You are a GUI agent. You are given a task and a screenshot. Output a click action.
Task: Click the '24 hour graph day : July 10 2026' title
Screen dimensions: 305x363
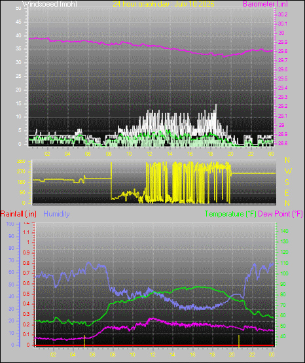tap(164, 4)
